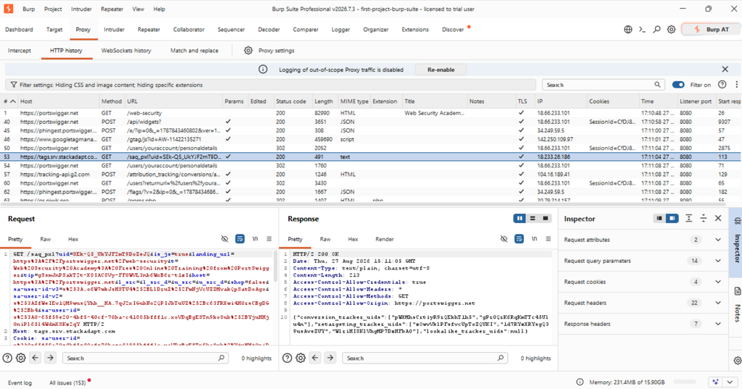742x389 pixels.
Task: Toggle \n newline display in Request panel
Action: 255,239
